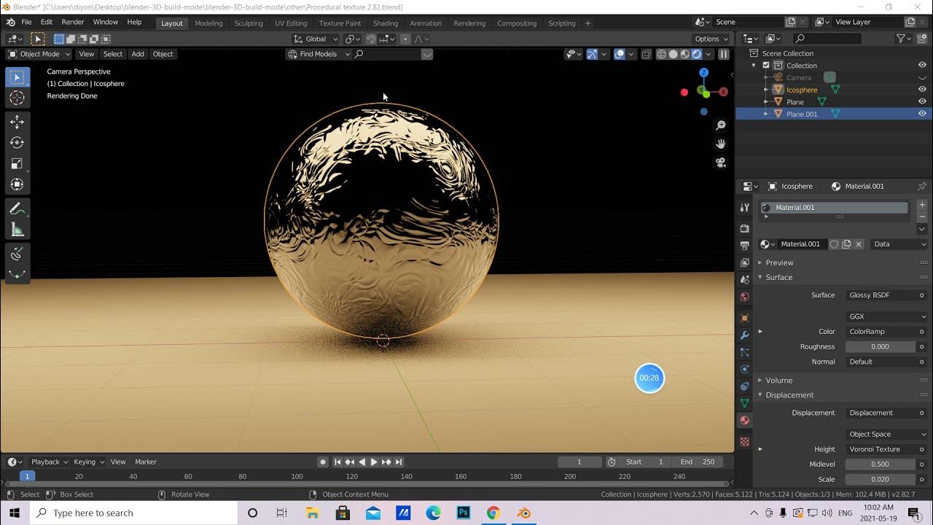Click the Windows search box
This screenshot has height=525, width=933.
pyautogui.click(x=133, y=513)
